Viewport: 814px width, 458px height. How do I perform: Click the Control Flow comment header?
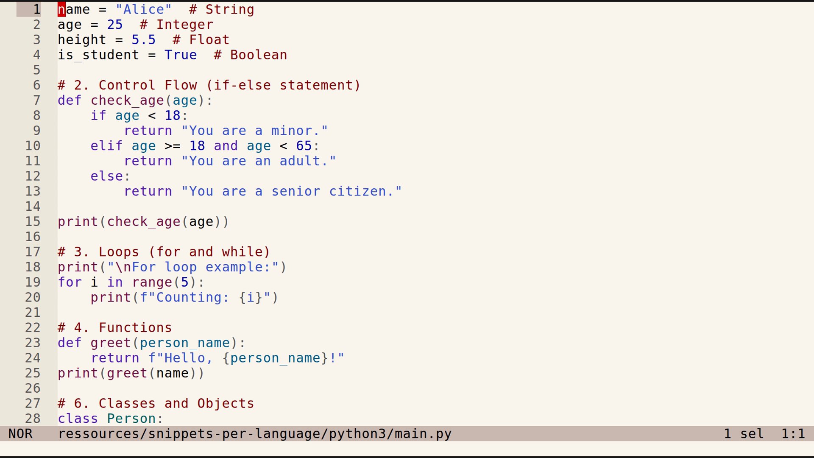[209, 85]
